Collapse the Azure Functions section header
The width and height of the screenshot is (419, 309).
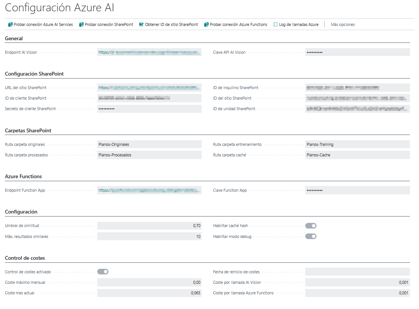23,177
